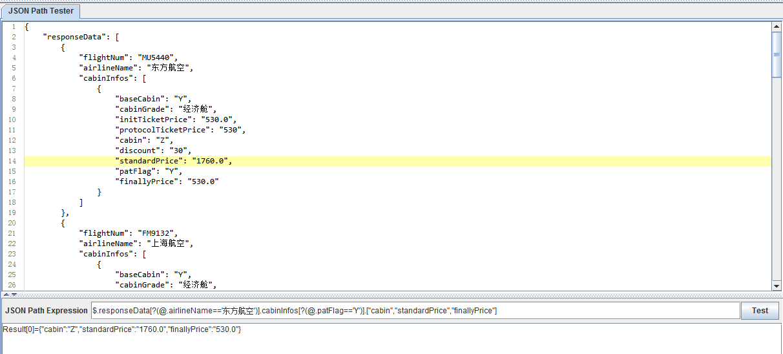This screenshot has width=783, height=354.
Task: Click line "cabinGrade": "经济舱" on line 9
Action: pyautogui.click(x=165, y=109)
